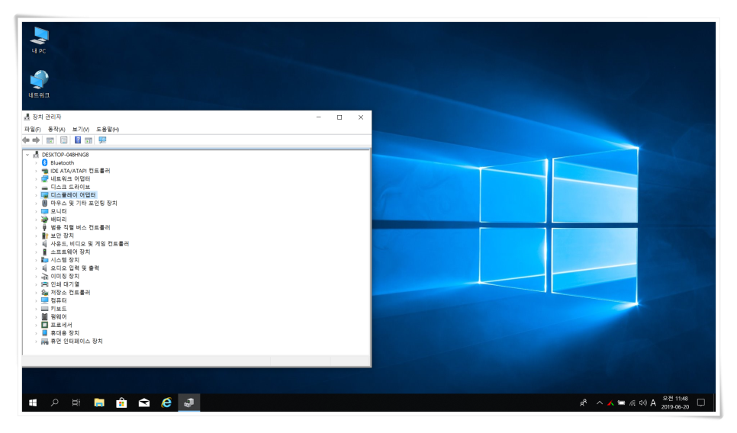The height and width of the screenshot is (433, 737).
Task: Click the Back arrow in Device Manager toolbar
Action: pos(26,140)
